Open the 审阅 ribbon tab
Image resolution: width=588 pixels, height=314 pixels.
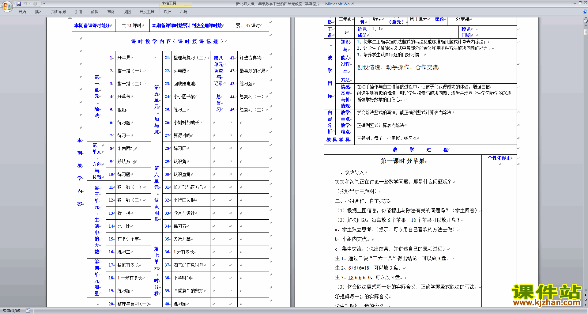pyautogui.click(x=111, y=12)
